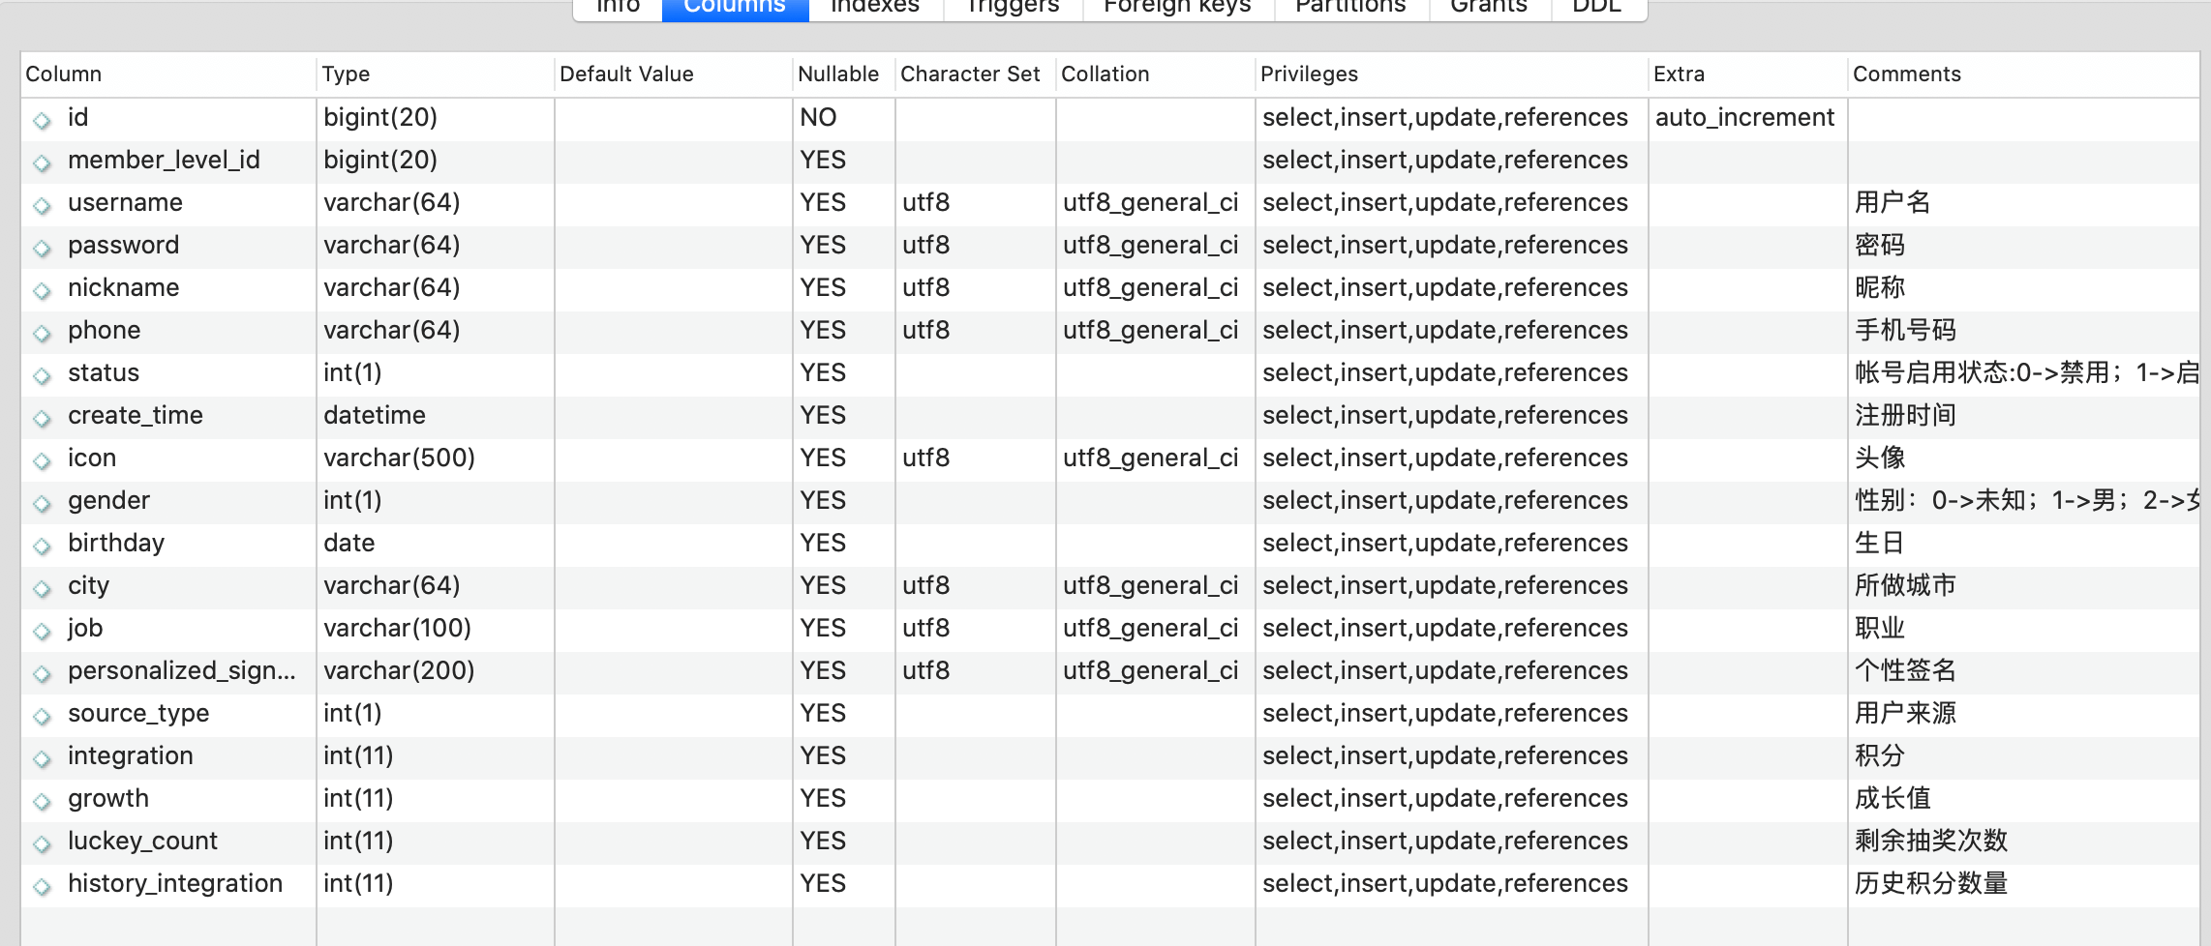Image resolution: width=2211 pixels, height=946 pixels.
Task: Select the column icon for password row
Action: pos(42,248)
